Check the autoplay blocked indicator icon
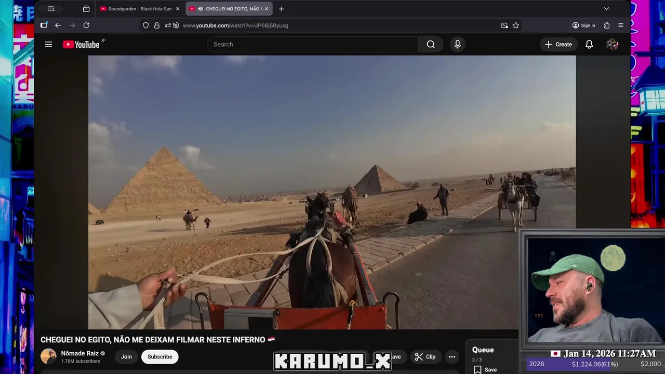The image size is (665, 374). [176, 25]
